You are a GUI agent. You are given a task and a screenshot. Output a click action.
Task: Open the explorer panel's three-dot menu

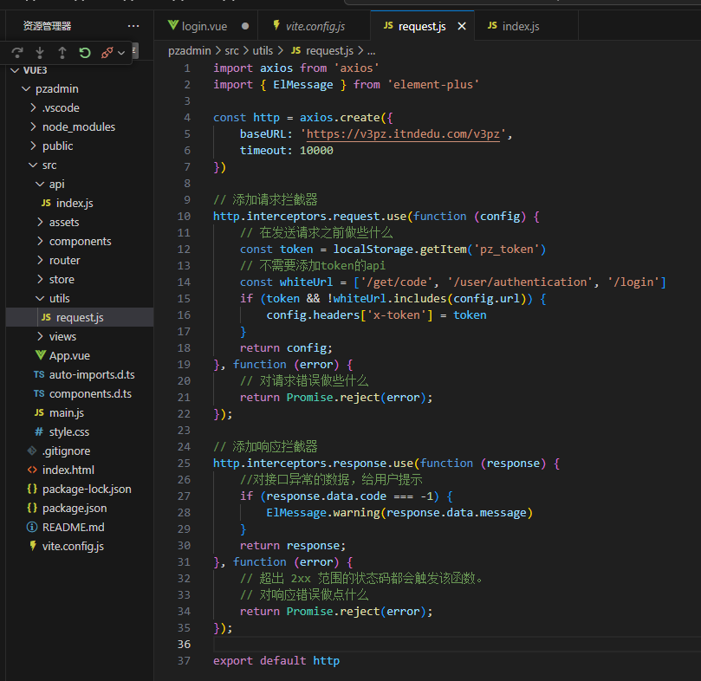pyautogui.click(x=133, y=26)
